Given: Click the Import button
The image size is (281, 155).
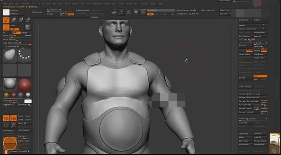Looking at the screenshot, I should click(x=225, y=14).
